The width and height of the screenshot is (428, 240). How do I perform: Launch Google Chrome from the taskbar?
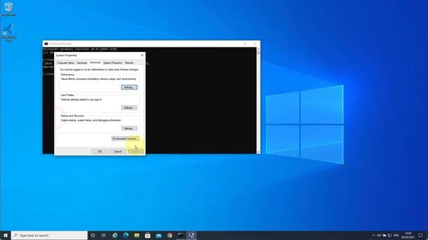(169, 235)
